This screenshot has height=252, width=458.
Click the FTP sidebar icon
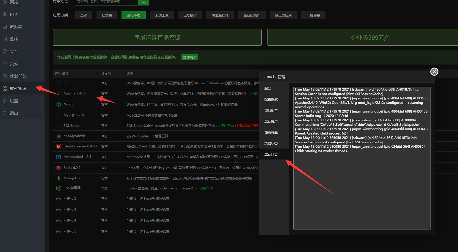coord(5,14)
